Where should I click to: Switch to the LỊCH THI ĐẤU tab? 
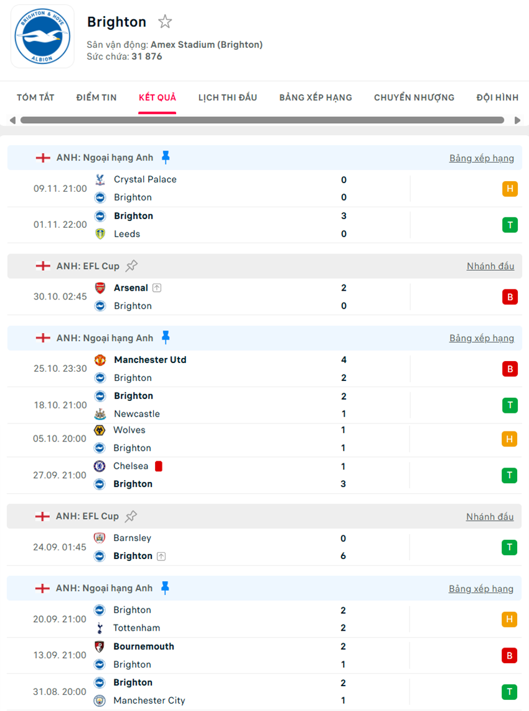click(229, 97)
